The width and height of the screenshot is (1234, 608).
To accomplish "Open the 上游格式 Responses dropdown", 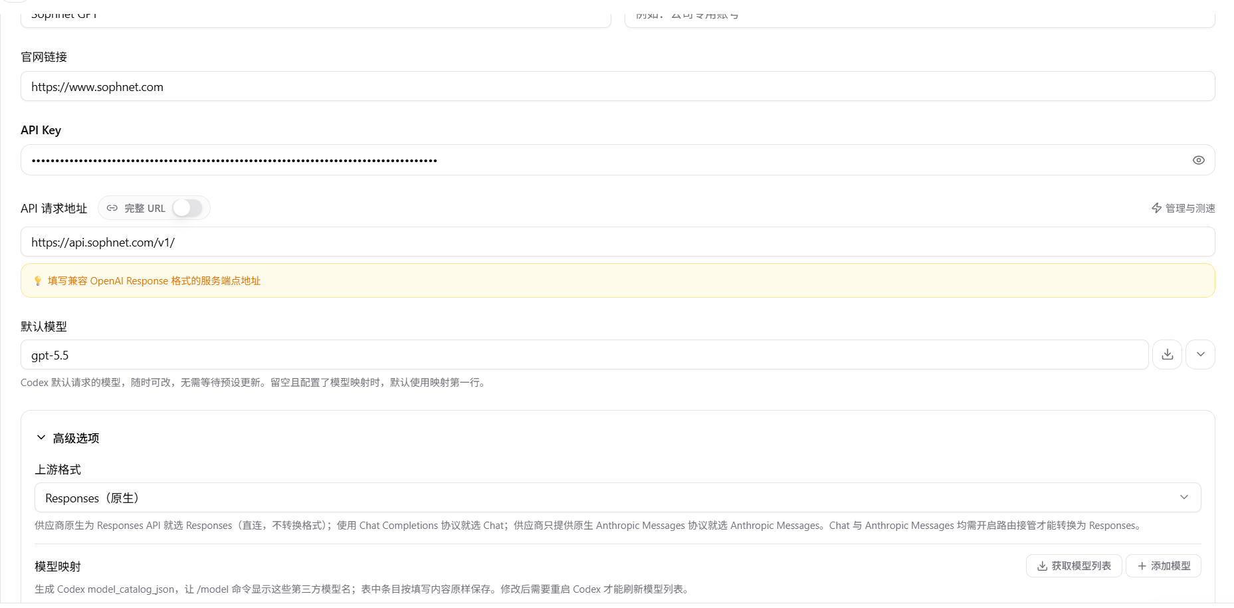I will click(x=617, y=498).
